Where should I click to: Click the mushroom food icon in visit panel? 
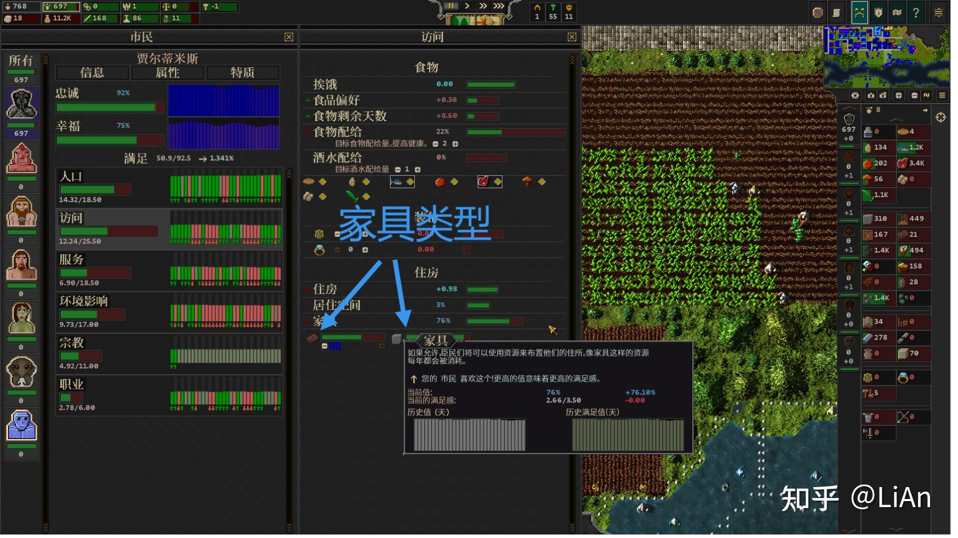(x=527, y=182)
